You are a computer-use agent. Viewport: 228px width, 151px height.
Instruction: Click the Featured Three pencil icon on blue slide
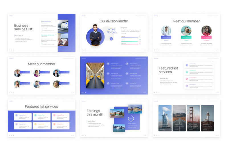tap(108, 83)
